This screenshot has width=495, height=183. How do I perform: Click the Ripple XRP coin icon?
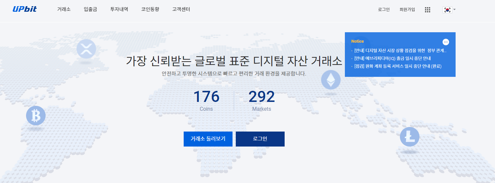tap(86, 49)
